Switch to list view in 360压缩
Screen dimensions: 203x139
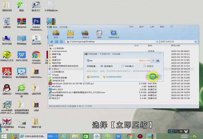pos(61,41)
